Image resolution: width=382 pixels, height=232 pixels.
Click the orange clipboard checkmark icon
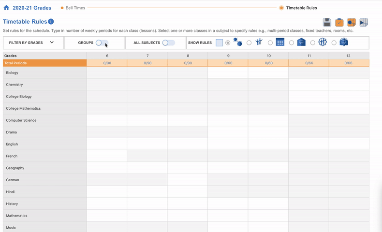(x=339, y=22)
